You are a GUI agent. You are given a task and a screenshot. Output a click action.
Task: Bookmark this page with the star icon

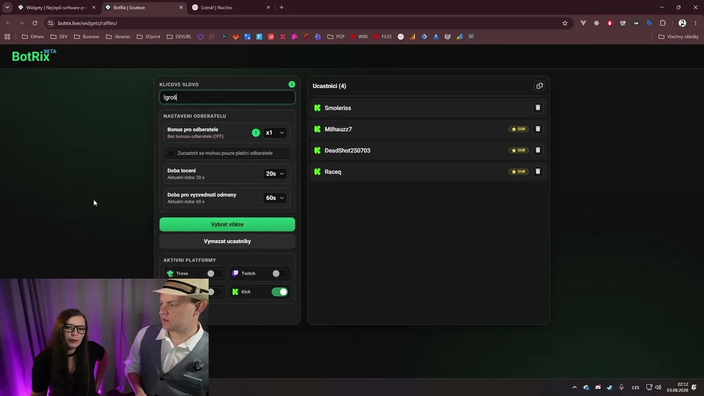565,23
